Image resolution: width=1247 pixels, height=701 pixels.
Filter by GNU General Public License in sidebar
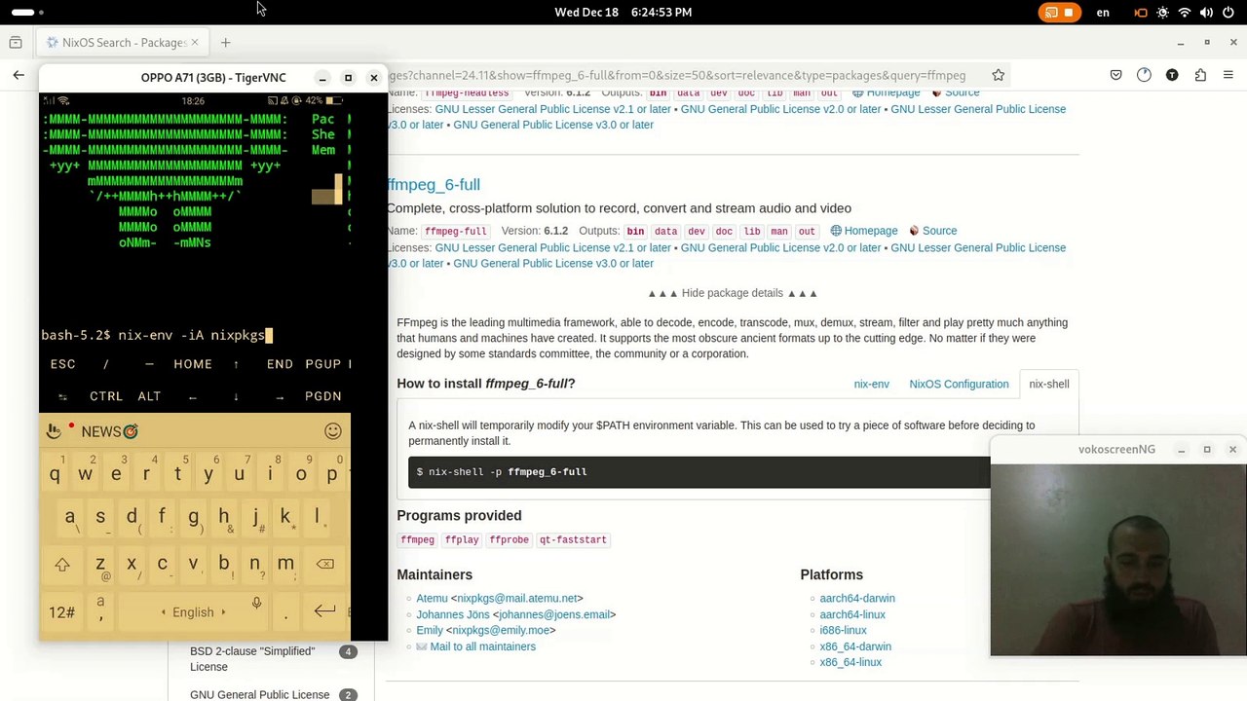260,694
